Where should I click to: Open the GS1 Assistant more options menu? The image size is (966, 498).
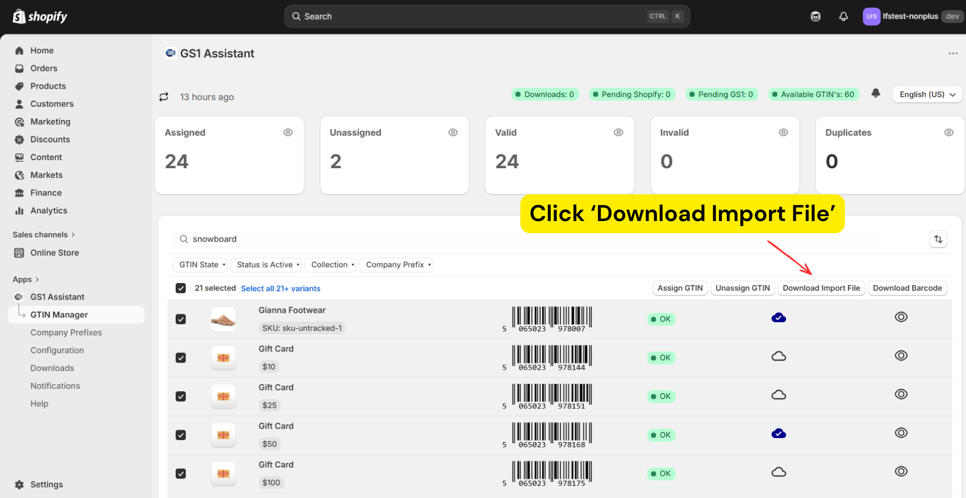(x=953, y=53)
